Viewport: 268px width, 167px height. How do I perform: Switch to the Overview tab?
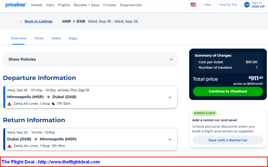coord(18,38)
